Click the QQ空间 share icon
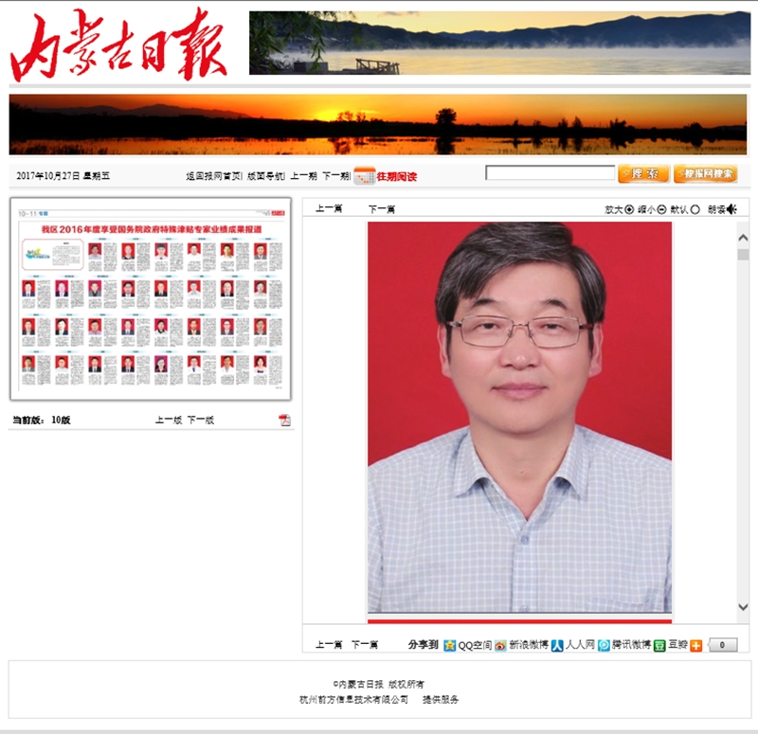This screenshot has width=758, height=734. [x=450, y=645]
